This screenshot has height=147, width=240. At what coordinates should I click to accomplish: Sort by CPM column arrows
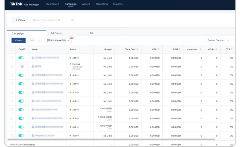click(180, 49)
